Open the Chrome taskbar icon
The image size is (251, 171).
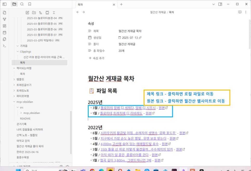coord(92,170)
